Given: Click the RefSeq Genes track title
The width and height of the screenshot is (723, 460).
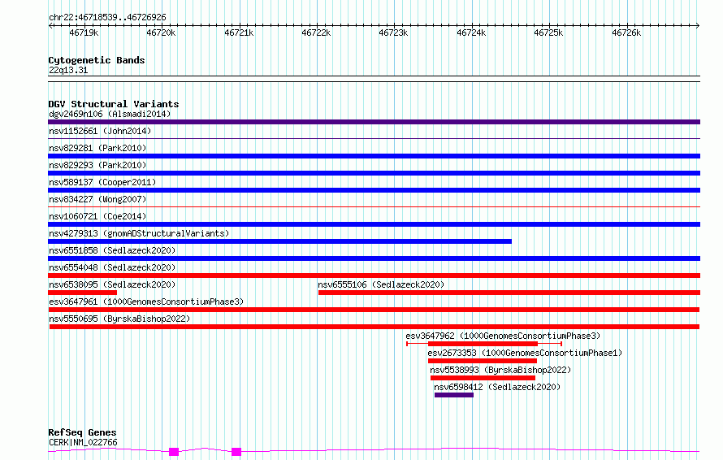Looking at the screenshot, I should 82,432.
